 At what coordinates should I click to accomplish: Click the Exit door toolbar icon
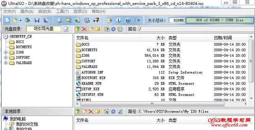pyautogui.click(x=137, y=20)
